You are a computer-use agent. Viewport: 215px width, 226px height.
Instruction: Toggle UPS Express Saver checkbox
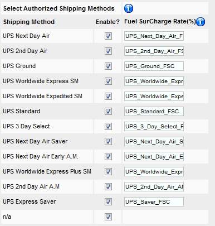(x=108, y=201)
